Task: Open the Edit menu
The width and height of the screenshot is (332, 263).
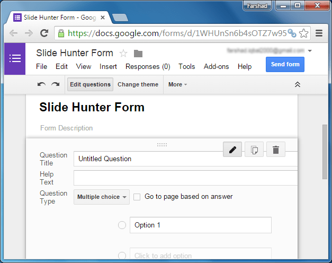Action: point(61,67)
